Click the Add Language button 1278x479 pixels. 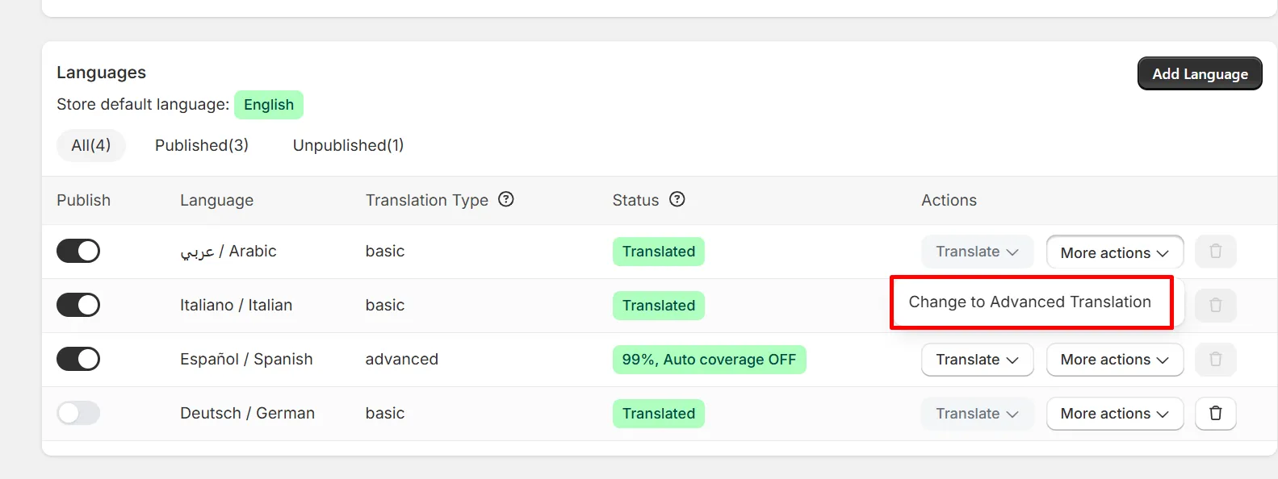click(x=1200, y=73)
